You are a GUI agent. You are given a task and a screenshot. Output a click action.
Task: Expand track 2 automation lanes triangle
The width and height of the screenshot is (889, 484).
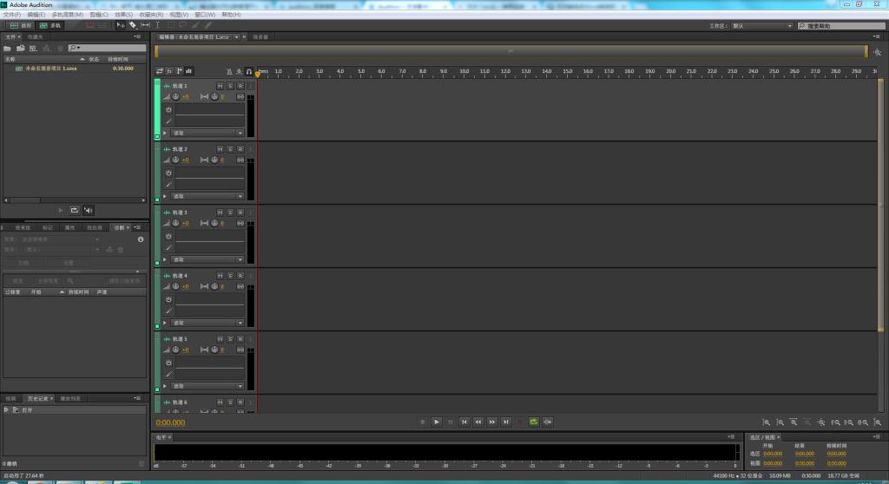pos(164,196)
